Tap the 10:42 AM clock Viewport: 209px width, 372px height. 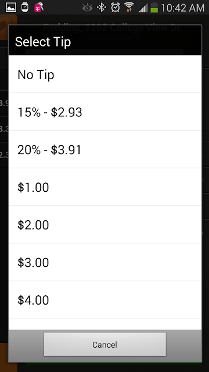[x=183, y=8]
